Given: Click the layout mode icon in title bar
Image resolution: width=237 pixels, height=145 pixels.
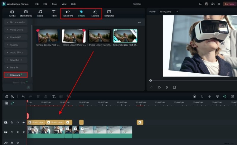Looking at the screenshot, I should coord(201,4).
